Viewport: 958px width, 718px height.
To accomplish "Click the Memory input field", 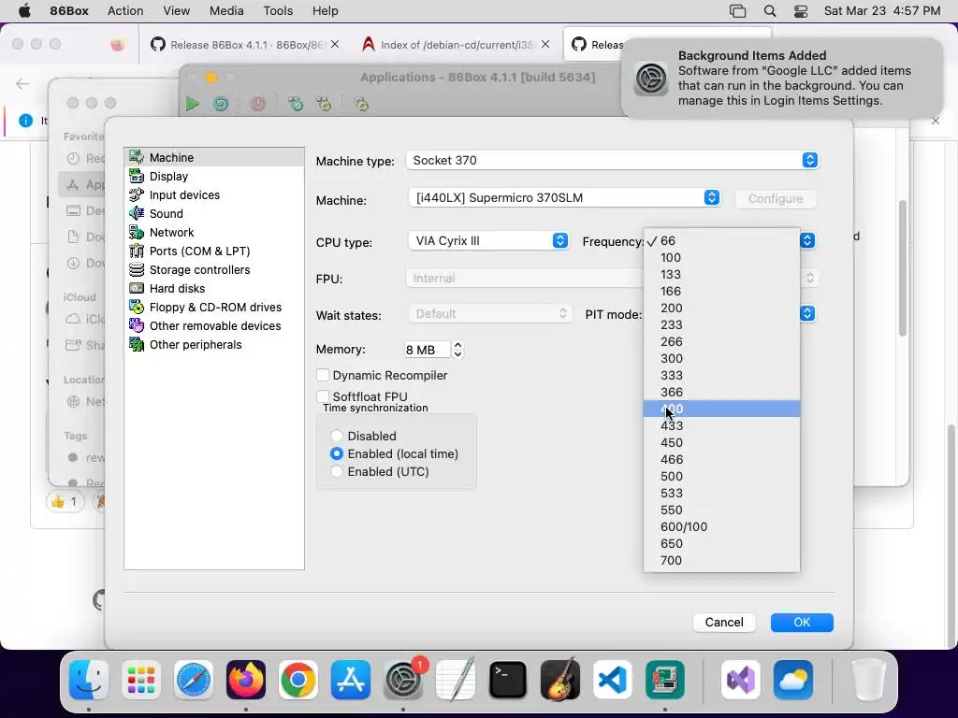I will 427,350.
